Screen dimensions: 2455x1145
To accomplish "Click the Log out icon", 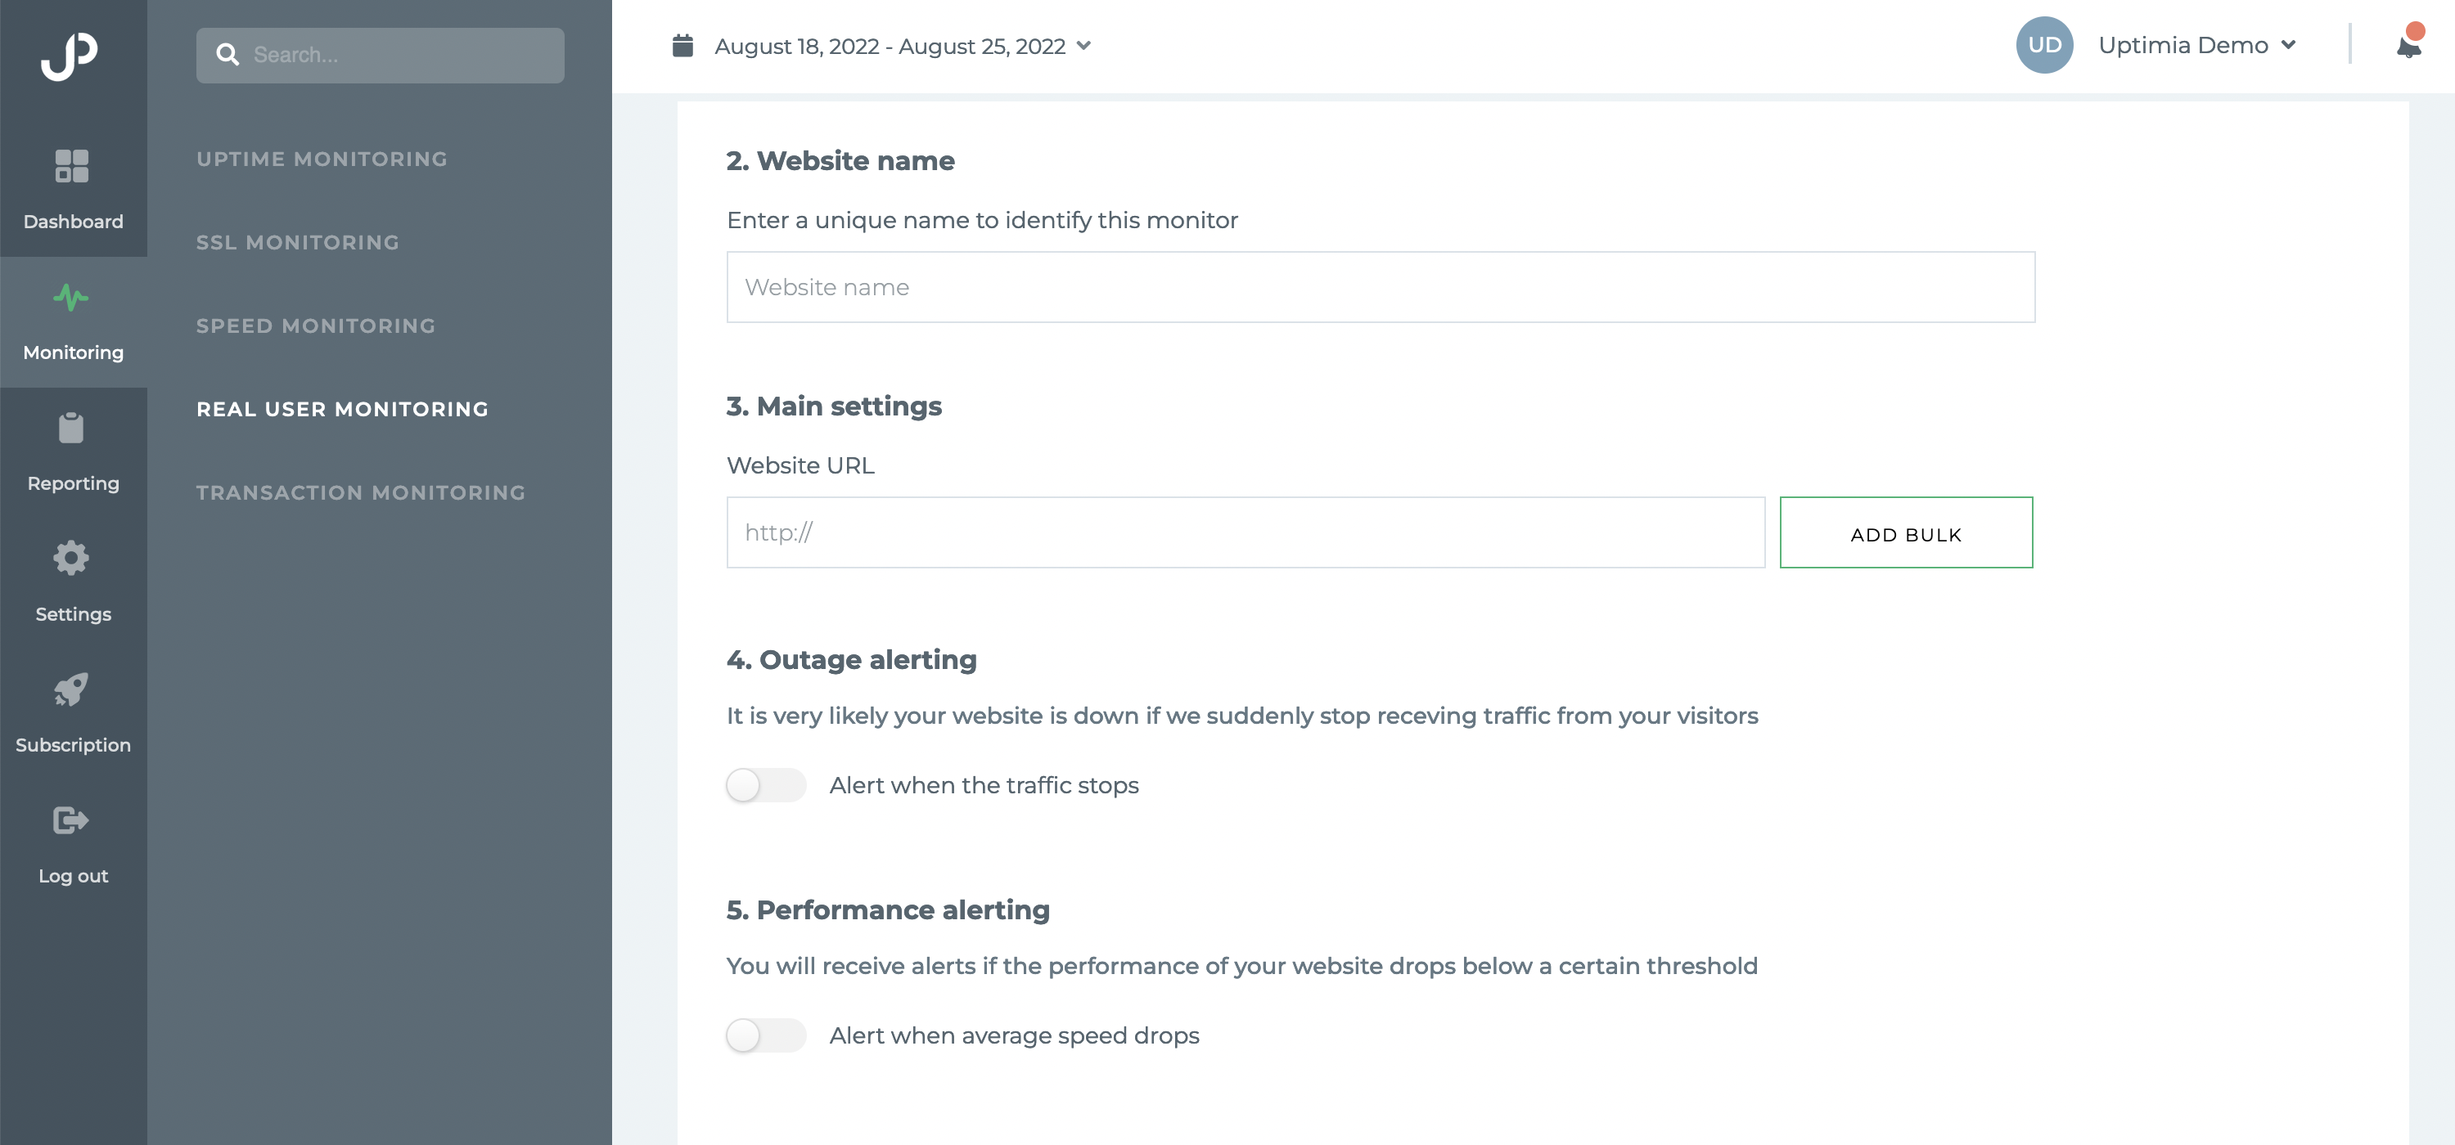I will pyautogui.click(x=71, y=820).
